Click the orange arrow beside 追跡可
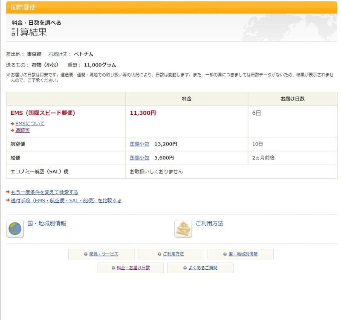The image size is (341, 320). [x=12, y=131]
